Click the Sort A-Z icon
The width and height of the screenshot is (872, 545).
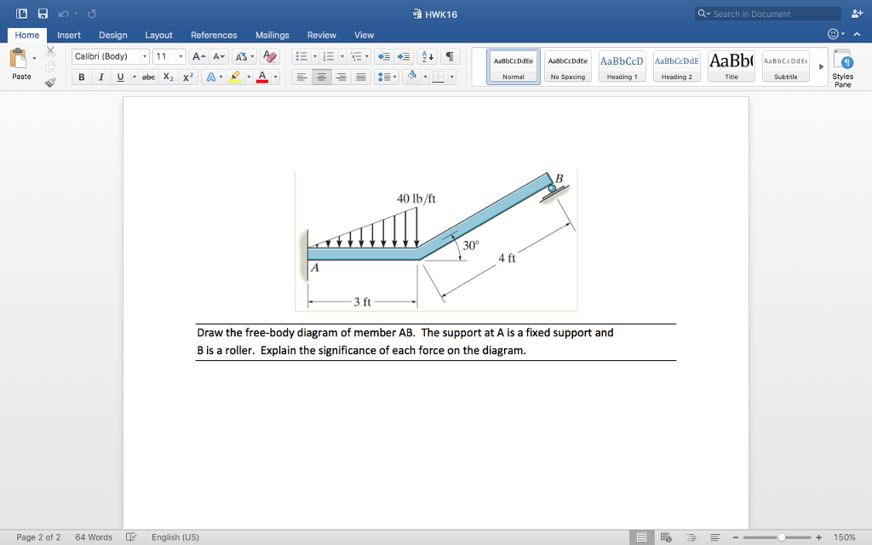tap(430, 56)
